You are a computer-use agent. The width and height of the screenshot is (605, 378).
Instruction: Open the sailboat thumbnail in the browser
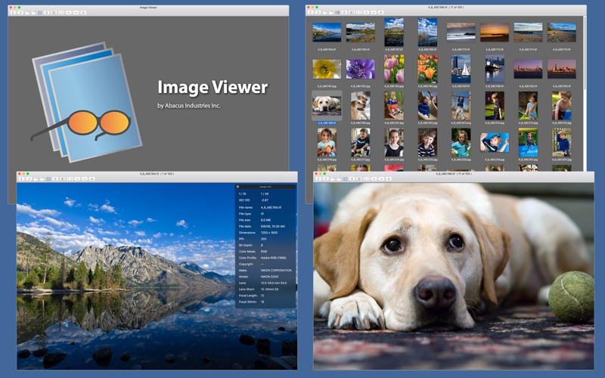click(494, 69)
